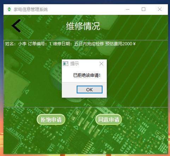The width and height of the screenshot is (170, 156).
Task: Confirm the message by clicking OK
Action: point(89,89)
